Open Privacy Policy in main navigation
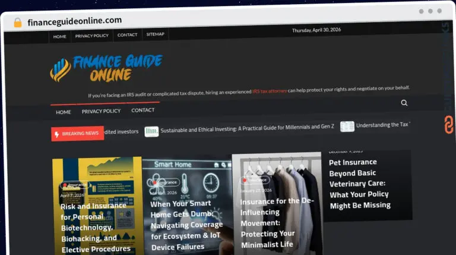 click(x=101, y=111)
